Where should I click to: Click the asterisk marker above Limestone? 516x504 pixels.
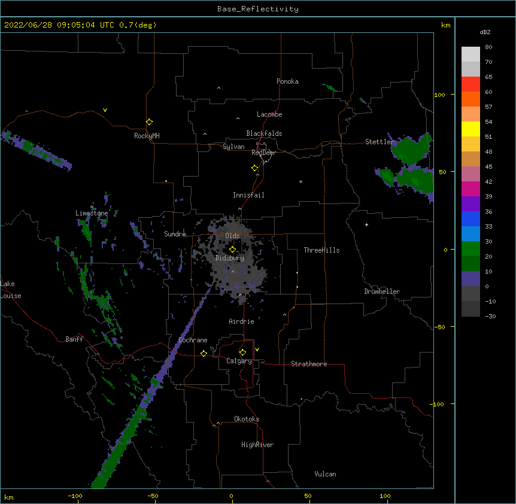click(92, 207)
